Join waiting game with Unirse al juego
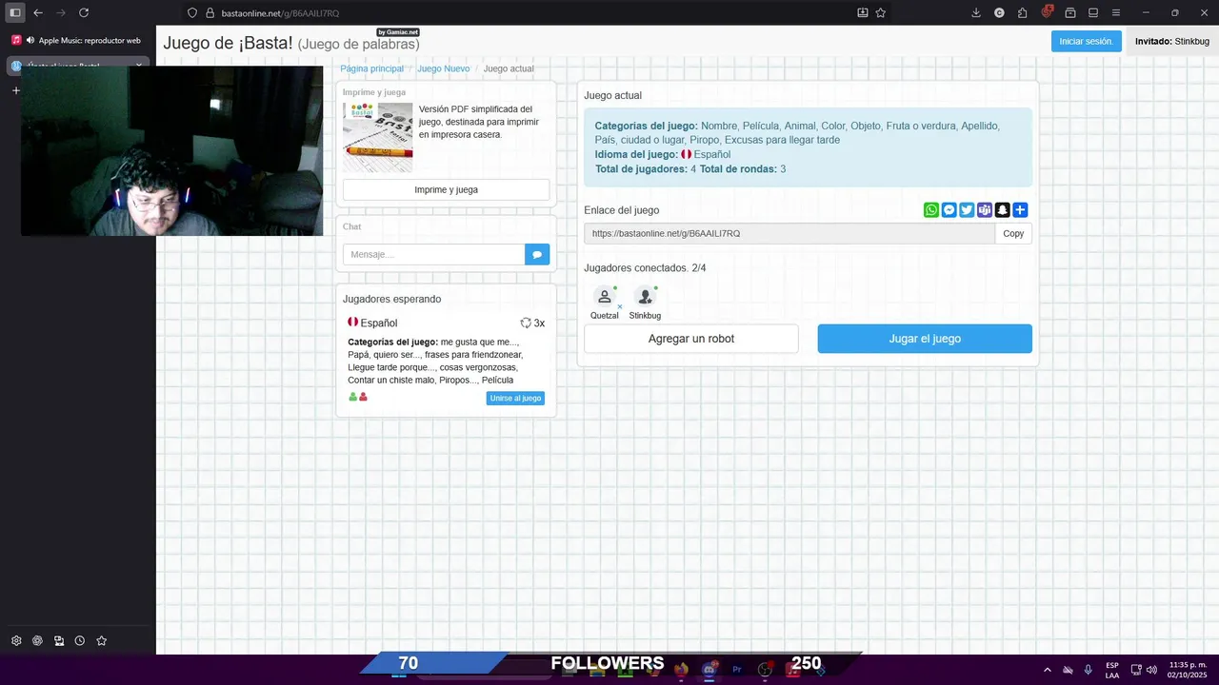The width and height of the screenshot is (1219, 685). (515, 398)
